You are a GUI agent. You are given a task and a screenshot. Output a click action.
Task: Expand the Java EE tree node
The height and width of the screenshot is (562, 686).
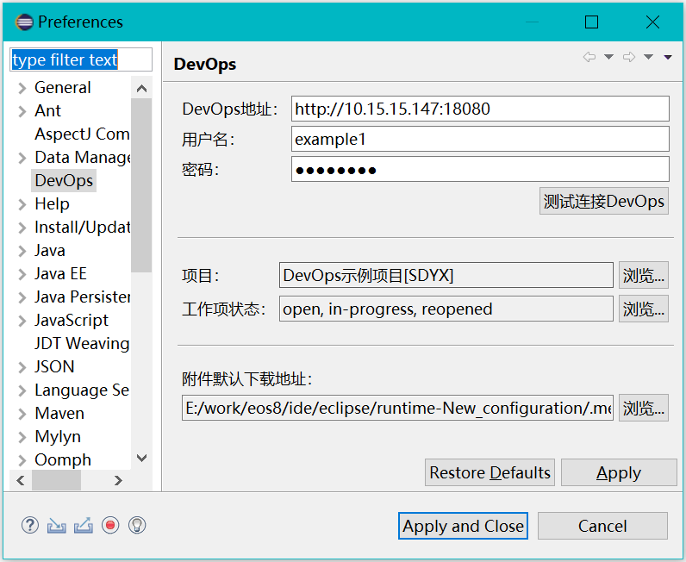(22, 274)
